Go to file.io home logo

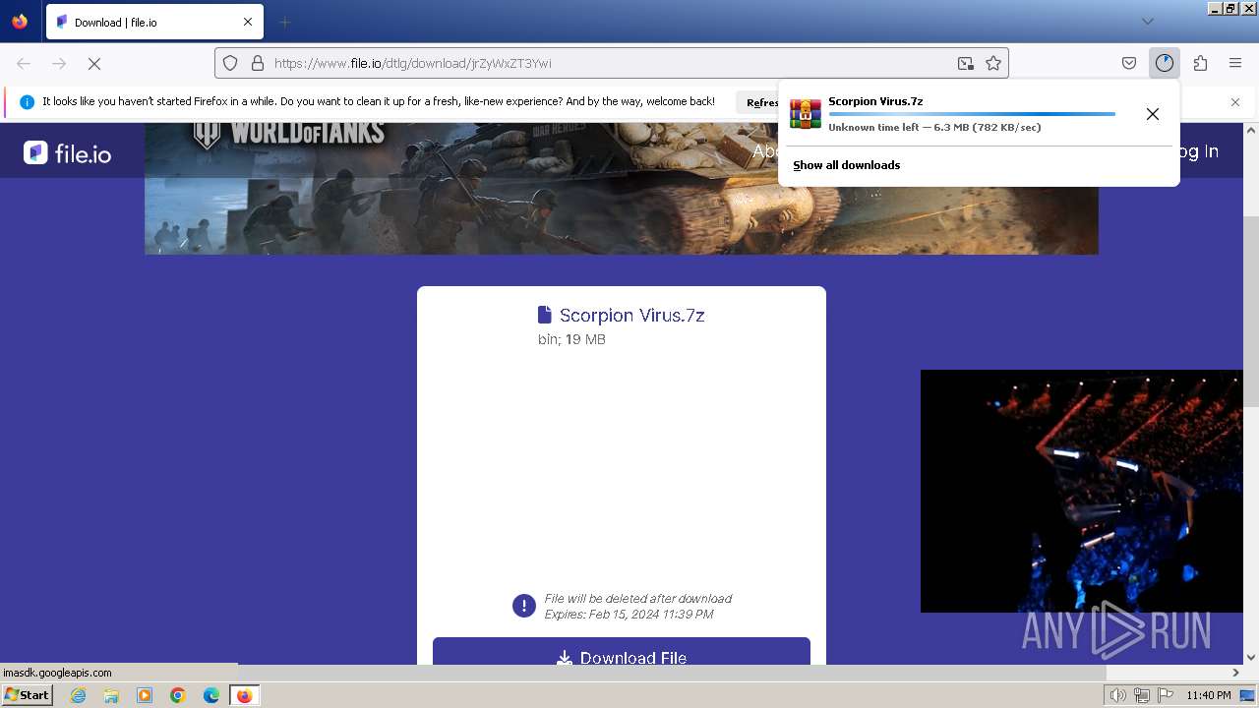click(x=67, y=153)
